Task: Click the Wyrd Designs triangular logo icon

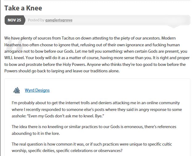Action: pyautogui.click(x=17, y=90)
